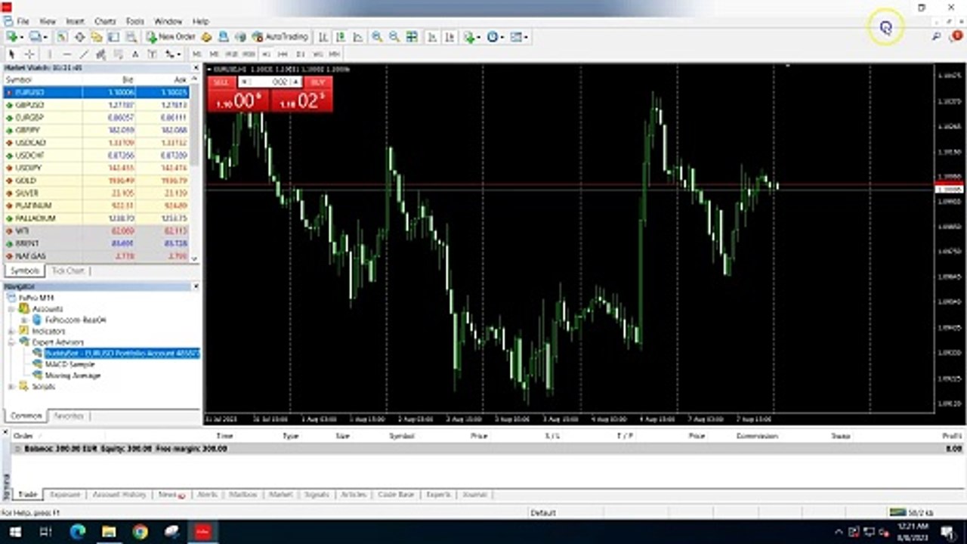Select the W1 timeframe button
Viewport: 967px width, 544px height.
click(x=318, y=54)
